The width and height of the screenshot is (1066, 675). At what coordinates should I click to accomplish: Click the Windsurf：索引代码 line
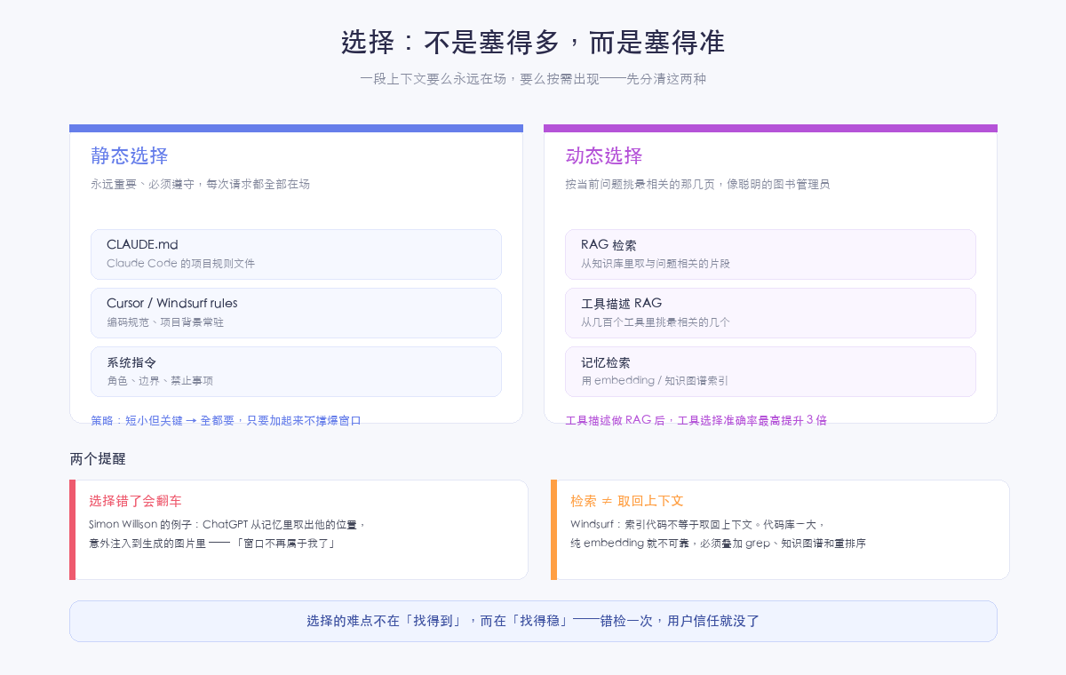point(698,525)
